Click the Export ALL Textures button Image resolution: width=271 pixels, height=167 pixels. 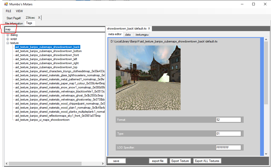click(x=207, y=161)
